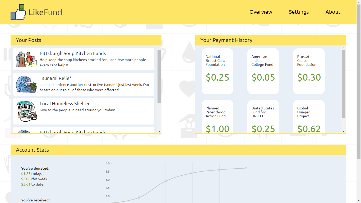Click the 4.0 y-axis label on chart
The width and height of the screenshot is (361, 203).
click(x=108, y=163)
